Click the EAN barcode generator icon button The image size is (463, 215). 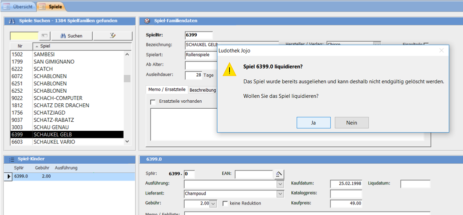(278, 174)
